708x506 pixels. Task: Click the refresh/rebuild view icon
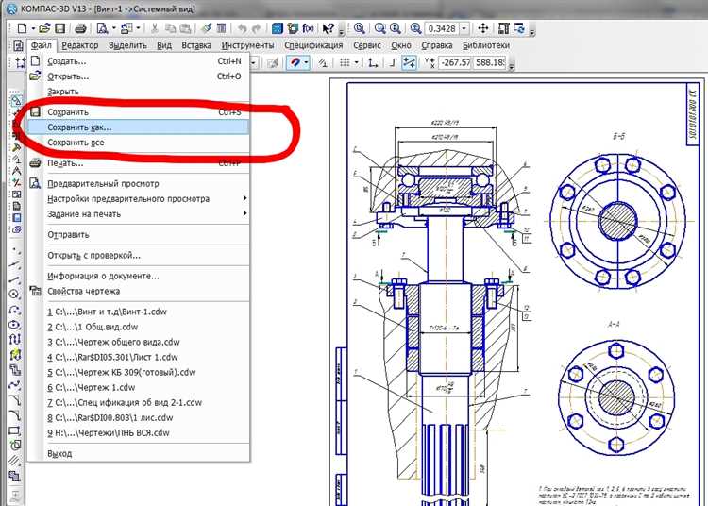point(519,29)
